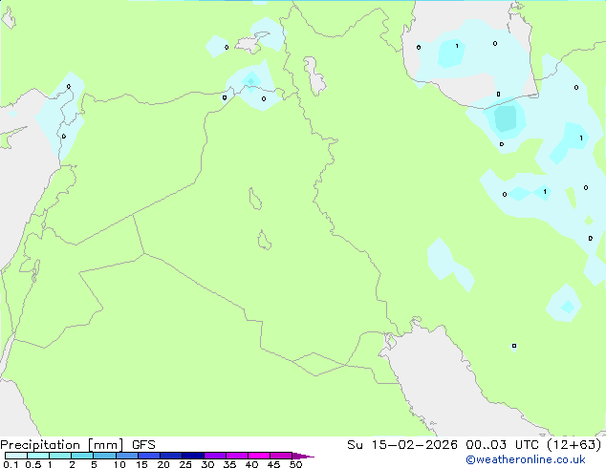Click the "GFS" model label
606x468 pixels.
(x=143, y=445)
